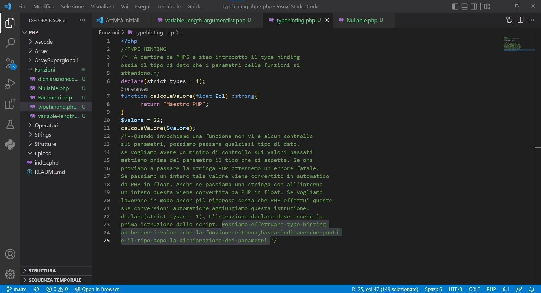This screenshot has width=541, height=293.
Task: Collapse the Funzioni folder
Action: coord(56,70)
